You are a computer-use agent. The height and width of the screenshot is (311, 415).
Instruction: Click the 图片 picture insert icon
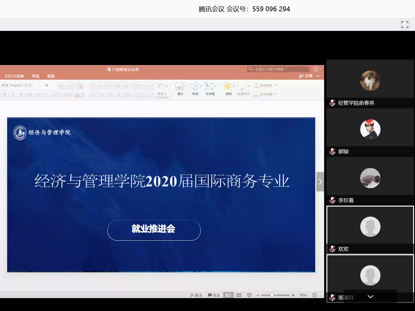[x=180, y=87]
